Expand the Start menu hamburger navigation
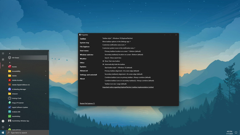 [3, 53]
